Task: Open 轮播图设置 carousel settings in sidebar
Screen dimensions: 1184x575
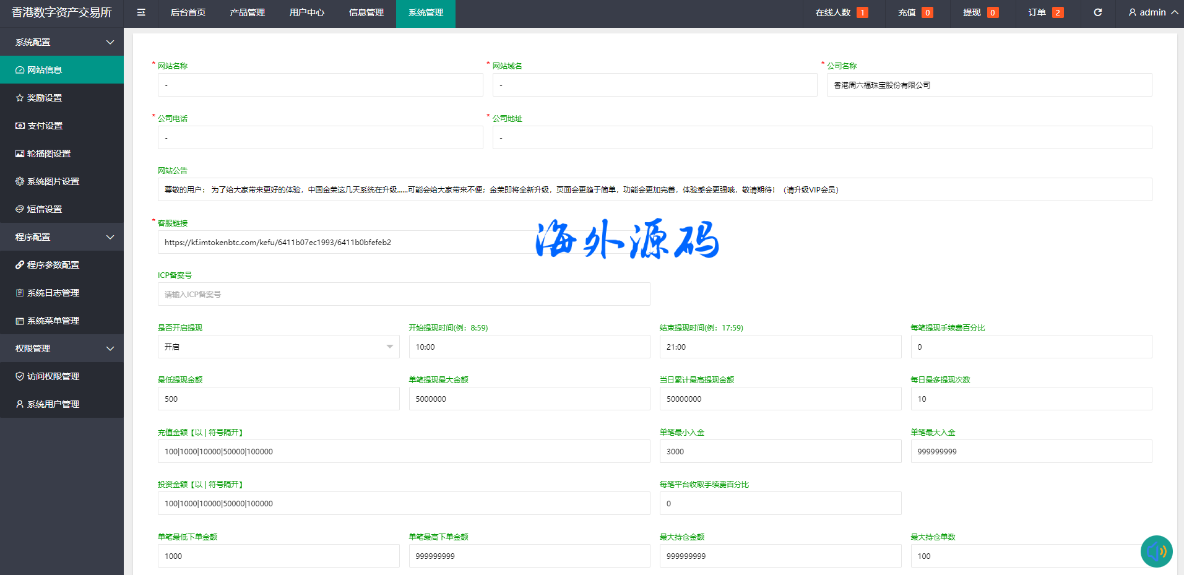Action: (x=49, y=153)
